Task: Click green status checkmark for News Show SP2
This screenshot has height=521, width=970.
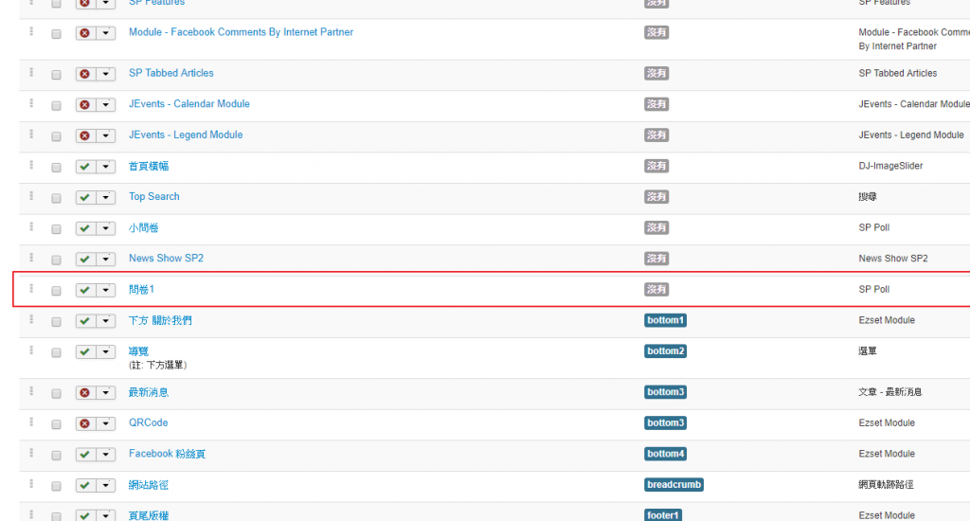Action: point(85,260)
